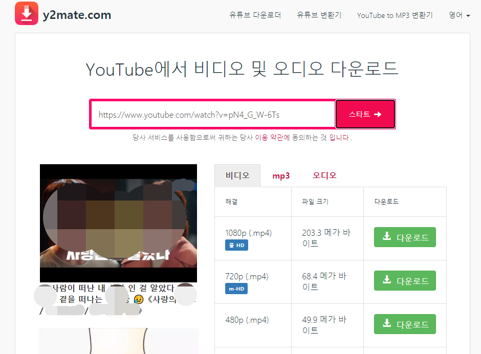Select the 비디오 tab
481x354 pixels.
237,175
